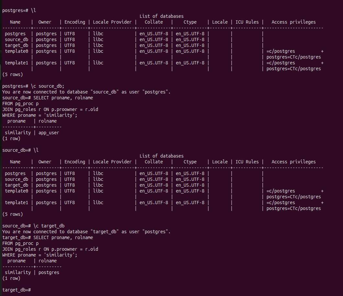343x296 pixels.
Task: Click the app_user value in query results
Action: point(49,133)
